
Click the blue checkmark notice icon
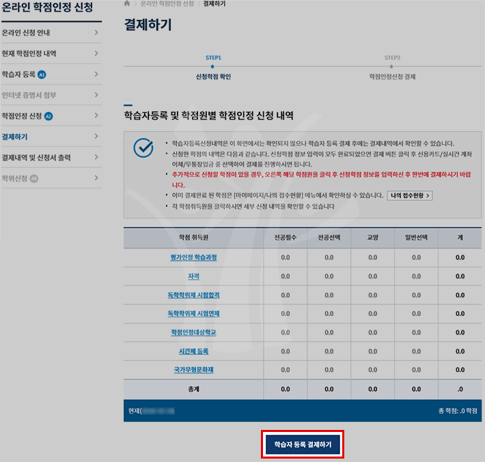pos(143,147)
